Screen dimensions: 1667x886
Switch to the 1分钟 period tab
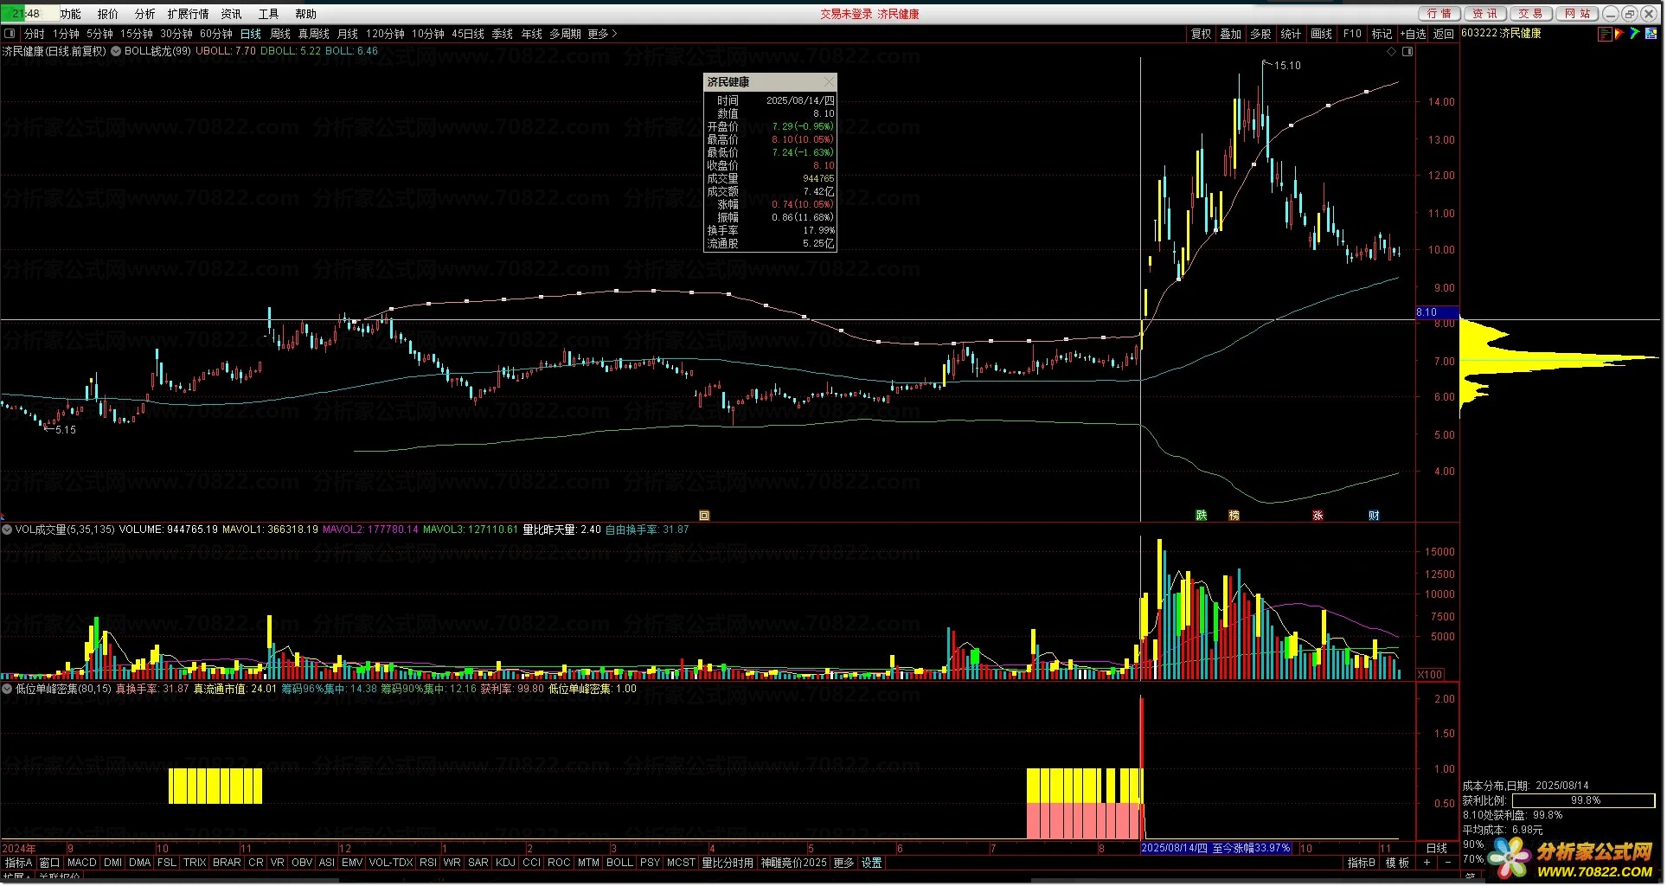coord(67,34)
